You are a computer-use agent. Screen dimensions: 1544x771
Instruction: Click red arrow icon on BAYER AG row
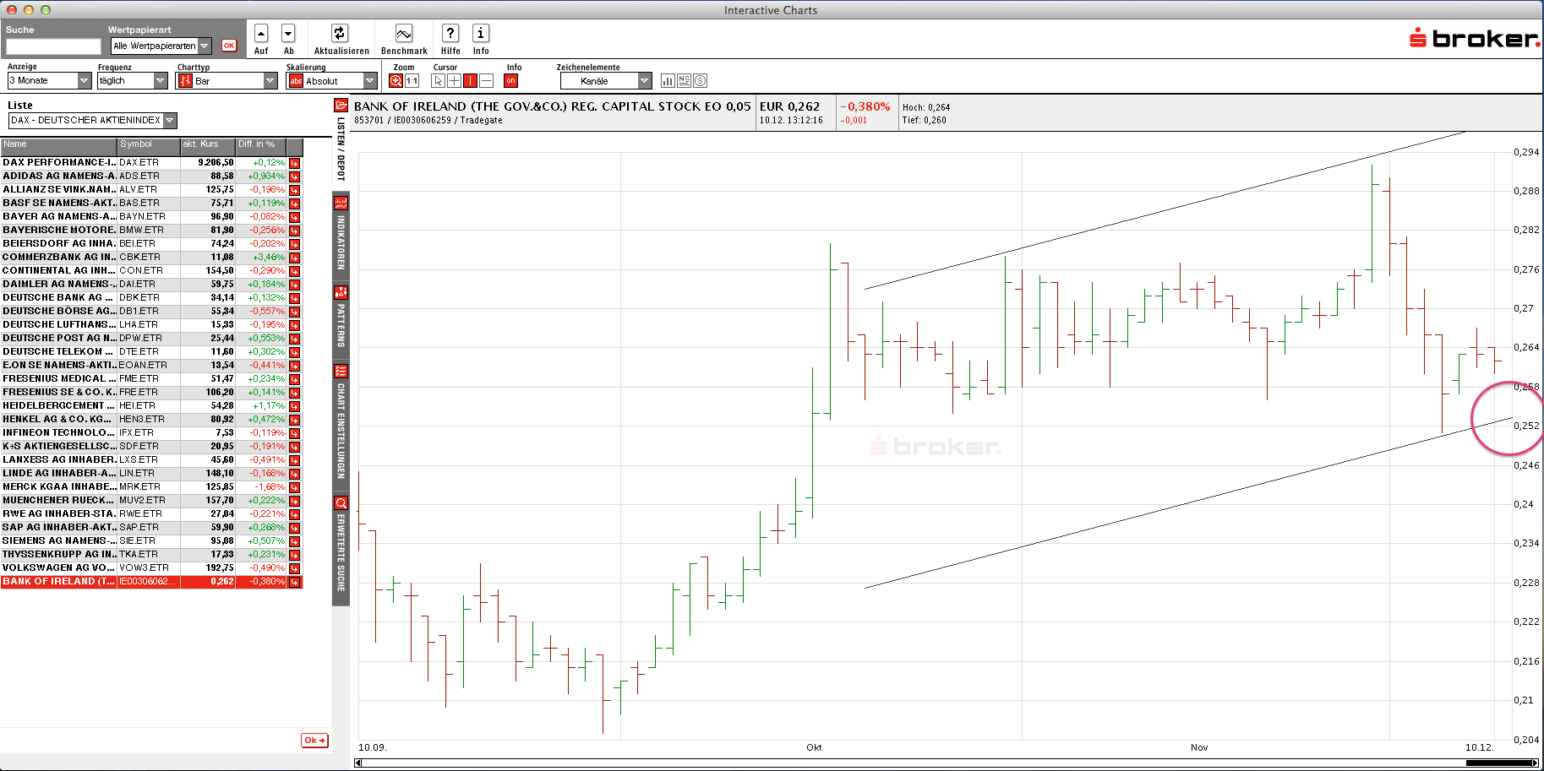coord(294,217)
